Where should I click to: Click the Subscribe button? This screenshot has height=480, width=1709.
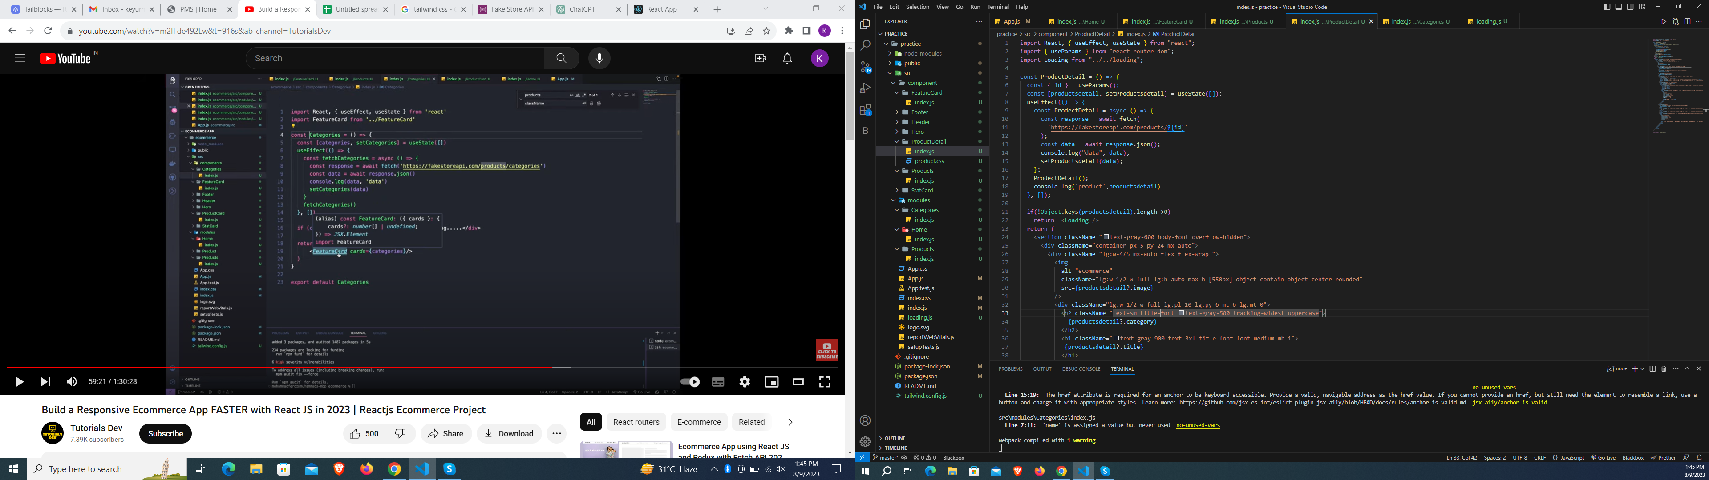point(165,434)
